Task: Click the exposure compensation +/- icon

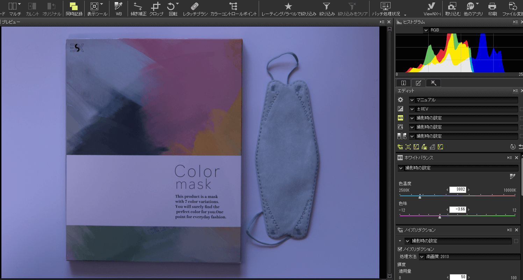Action: 401,109
